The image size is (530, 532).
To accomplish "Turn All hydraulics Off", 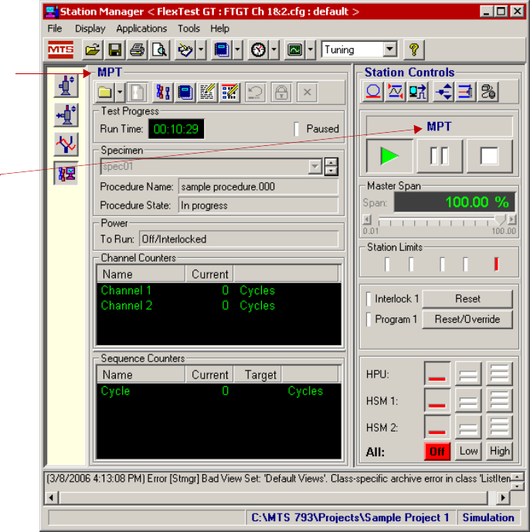I will coord(437,452).
